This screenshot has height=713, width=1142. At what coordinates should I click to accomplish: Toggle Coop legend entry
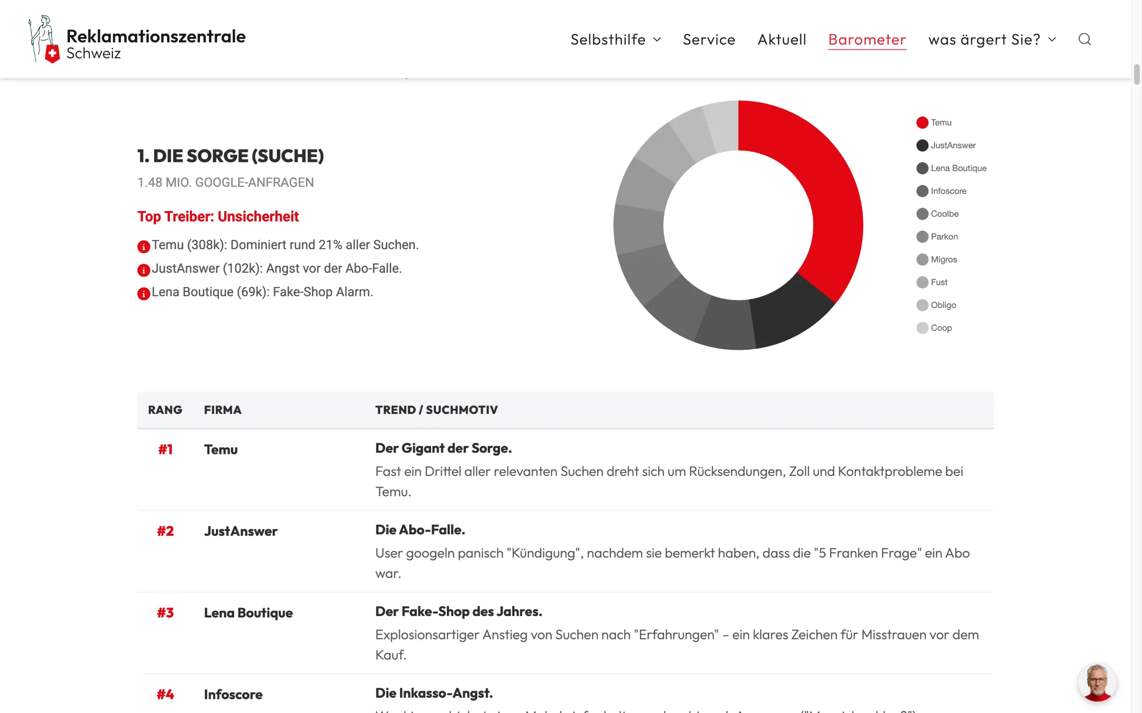click(934, 328)
